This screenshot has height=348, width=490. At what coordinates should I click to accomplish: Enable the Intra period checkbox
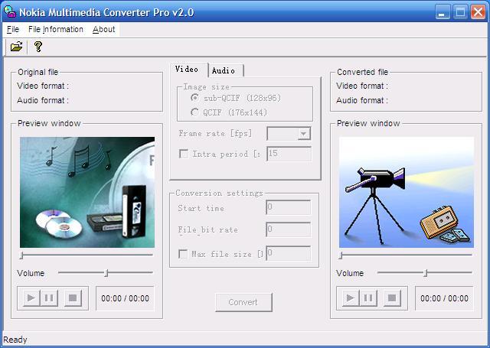tap(183, 154)
